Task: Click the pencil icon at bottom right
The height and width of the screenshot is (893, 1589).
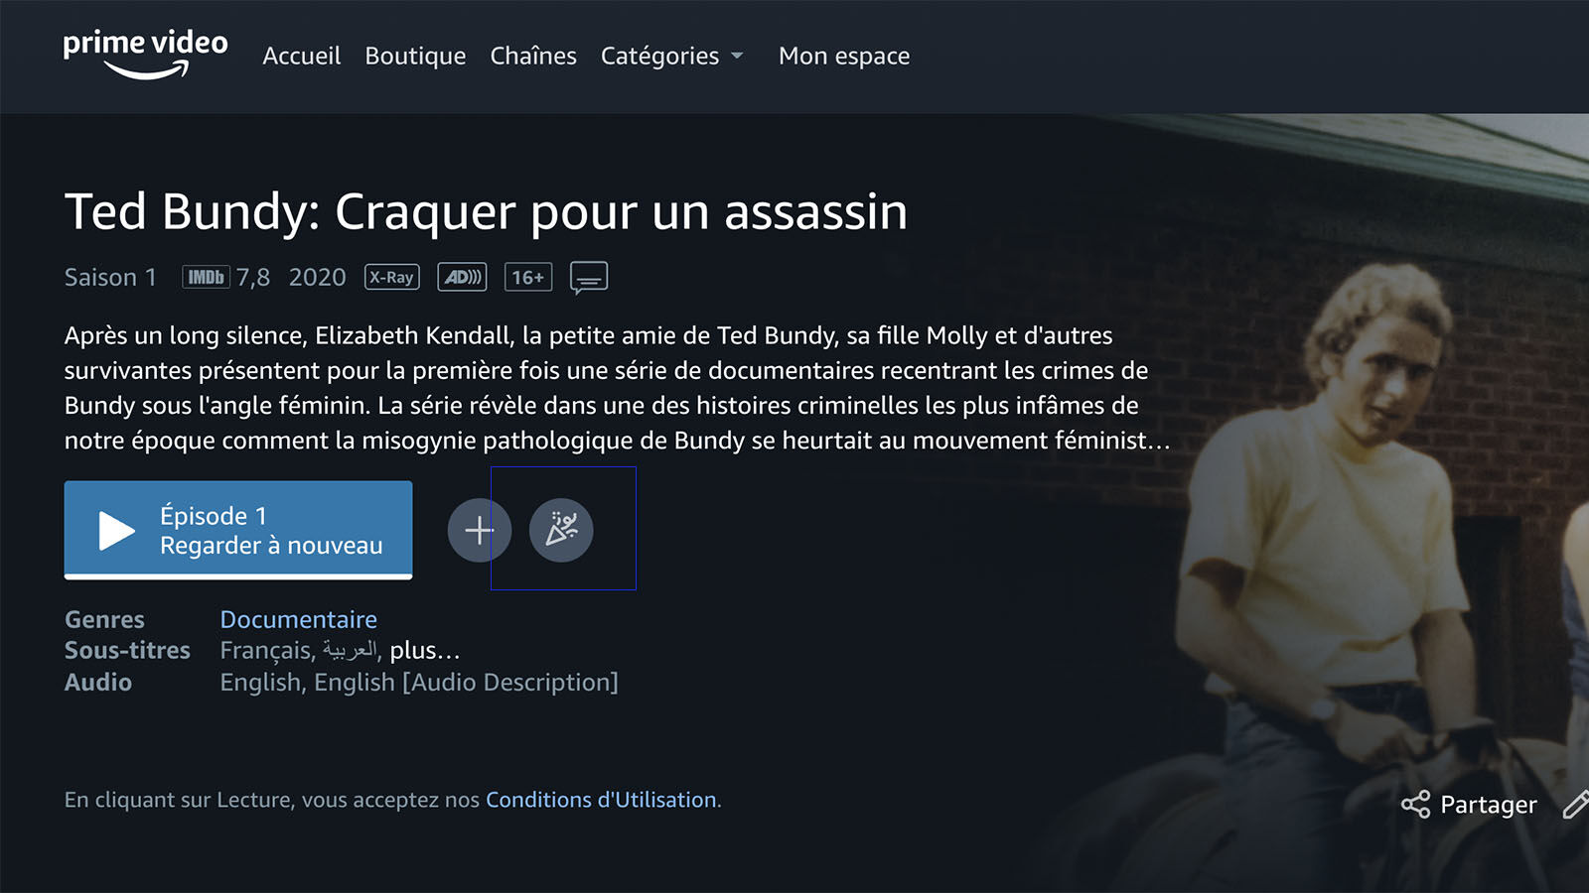Action: [1576, 805]
